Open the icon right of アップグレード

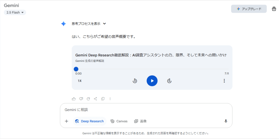[274, 9]
